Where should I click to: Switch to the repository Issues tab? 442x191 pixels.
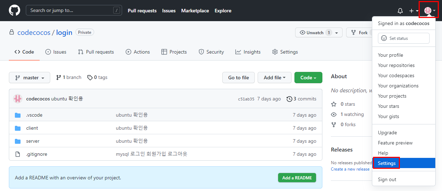[56, 52]
